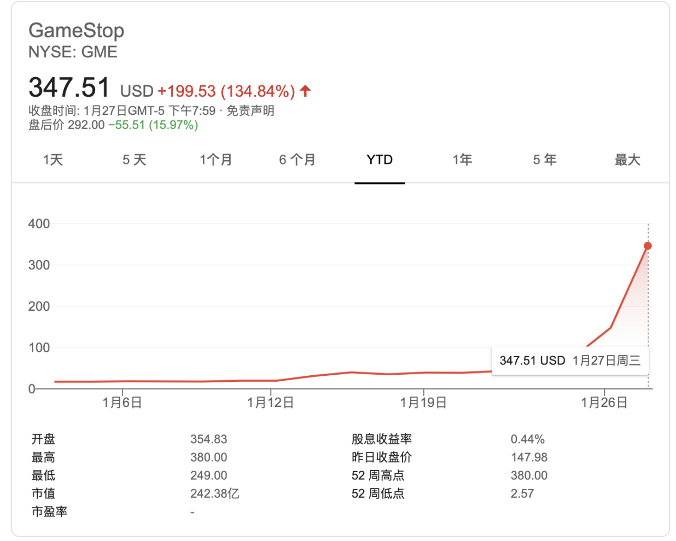
Task: Click the 昨日收盘价 value 147.98
Action: point(529,457)
